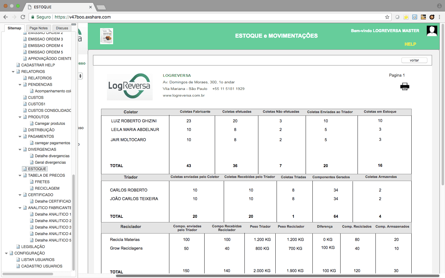Open the Chrome three-dot menu

point(439,17)
